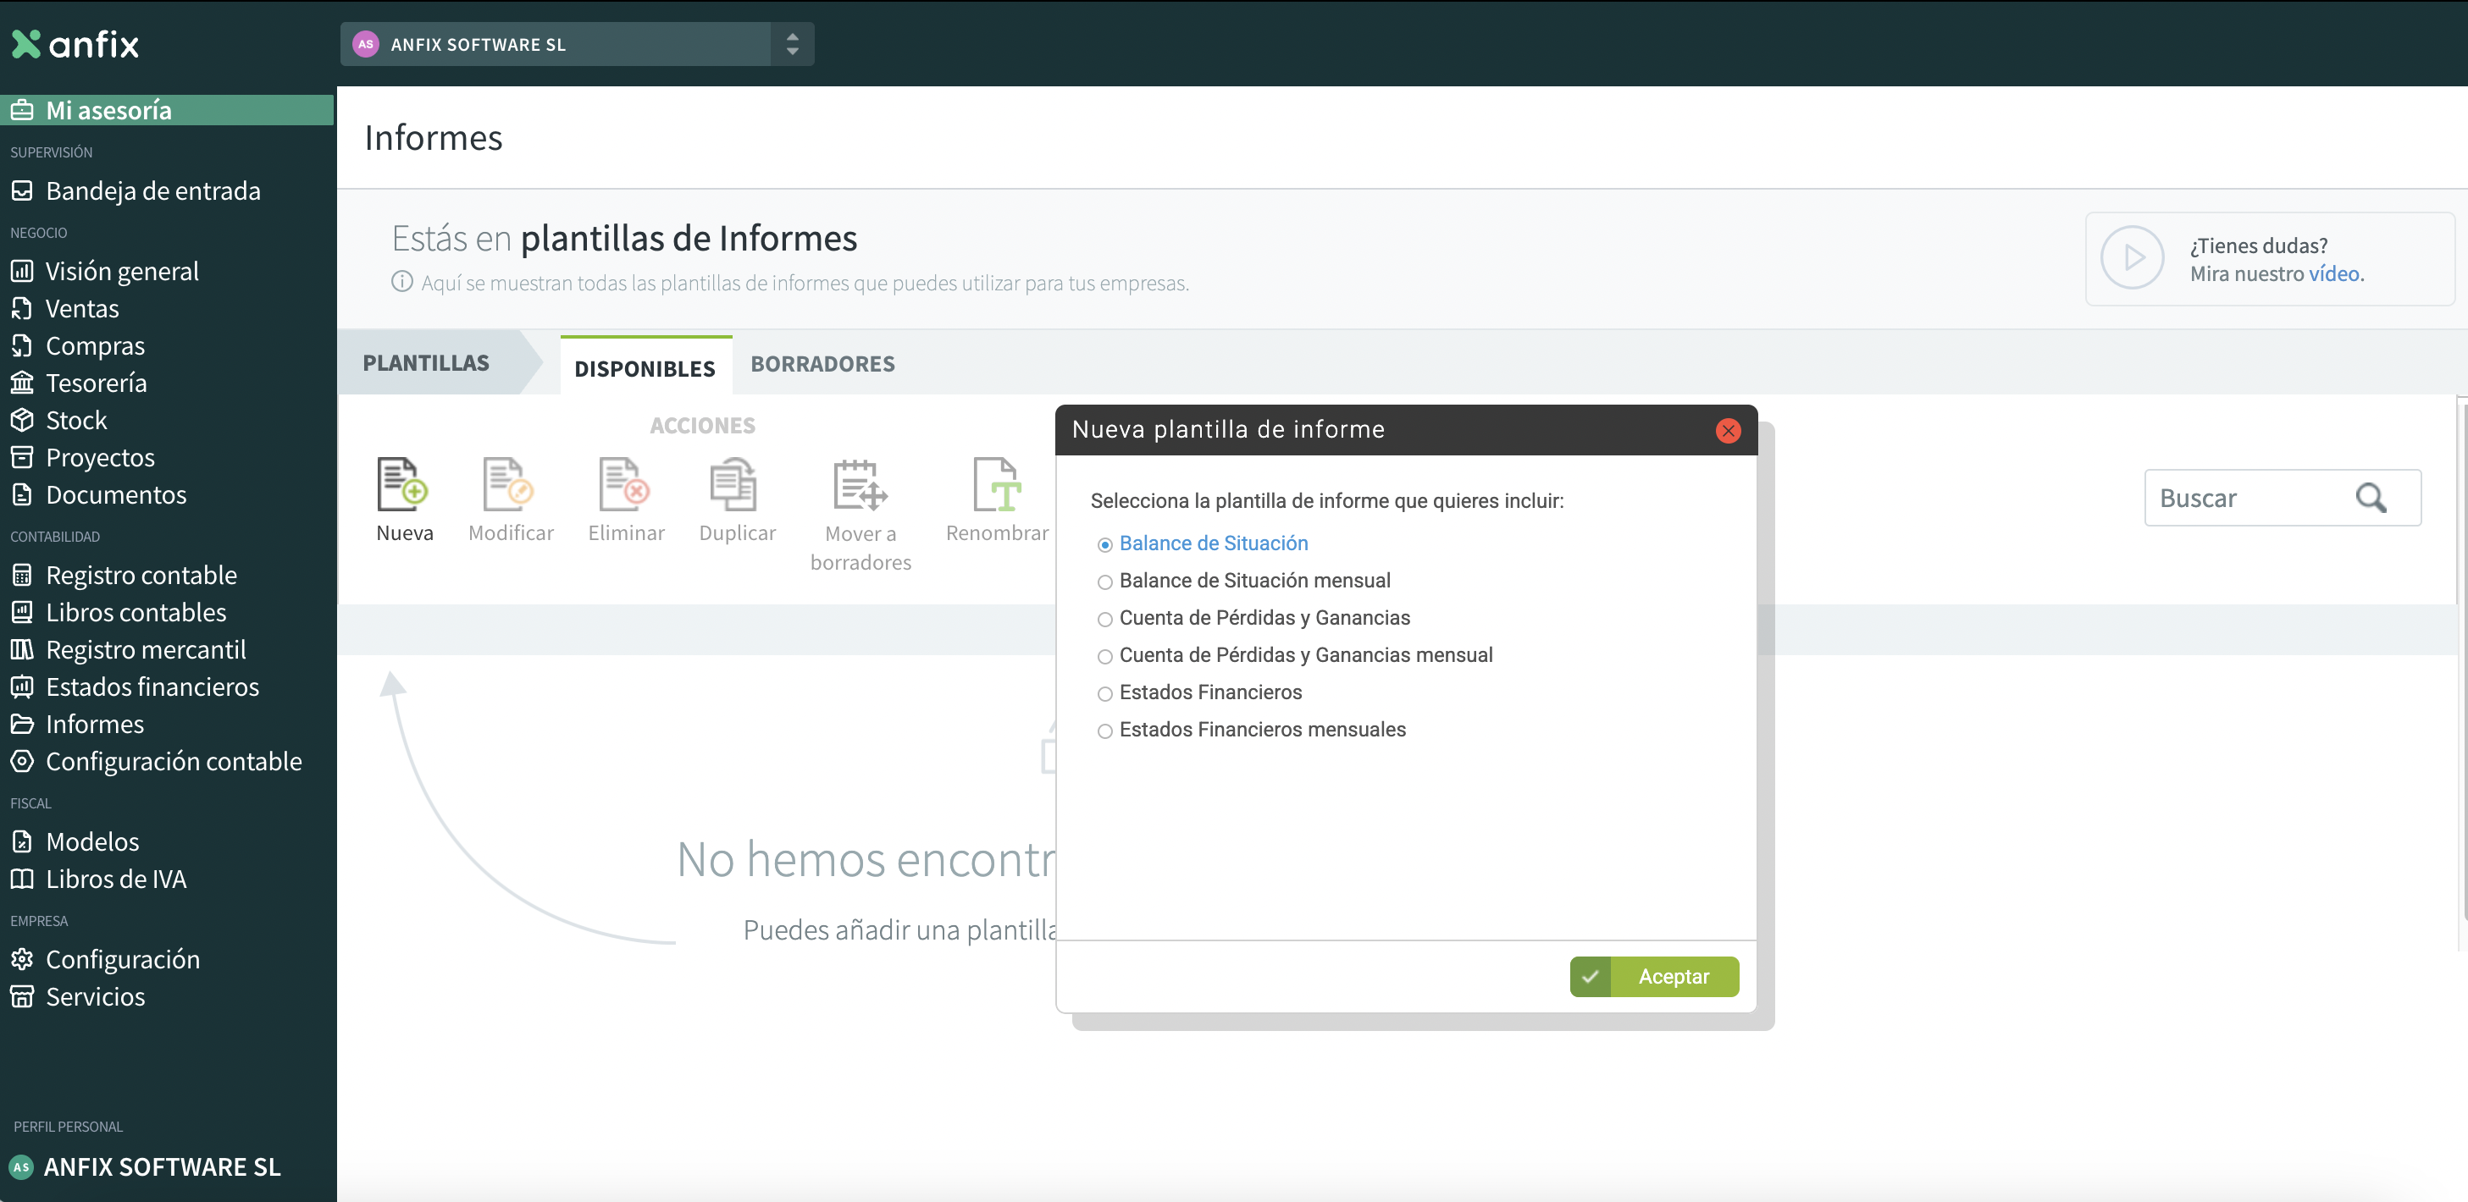Close the Nueva plantilla de informe dialog

[1728, 430]
